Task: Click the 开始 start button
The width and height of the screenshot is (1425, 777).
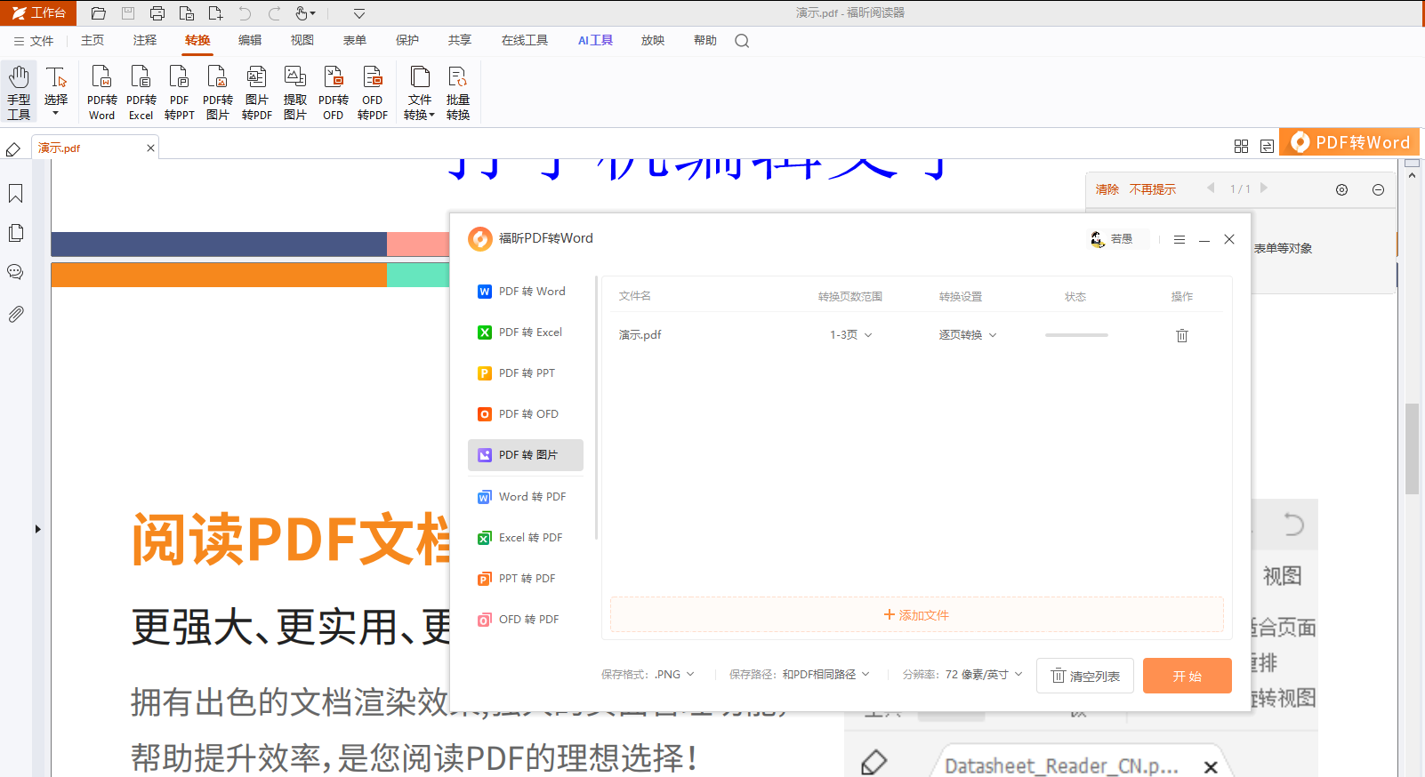Action: (x=1187, y=676)
